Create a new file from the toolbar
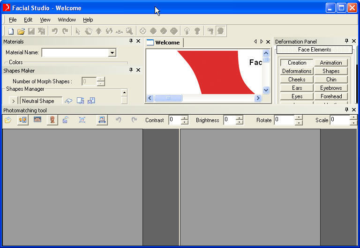The width and height of the screenshot is (360, 248). [11, 31]
